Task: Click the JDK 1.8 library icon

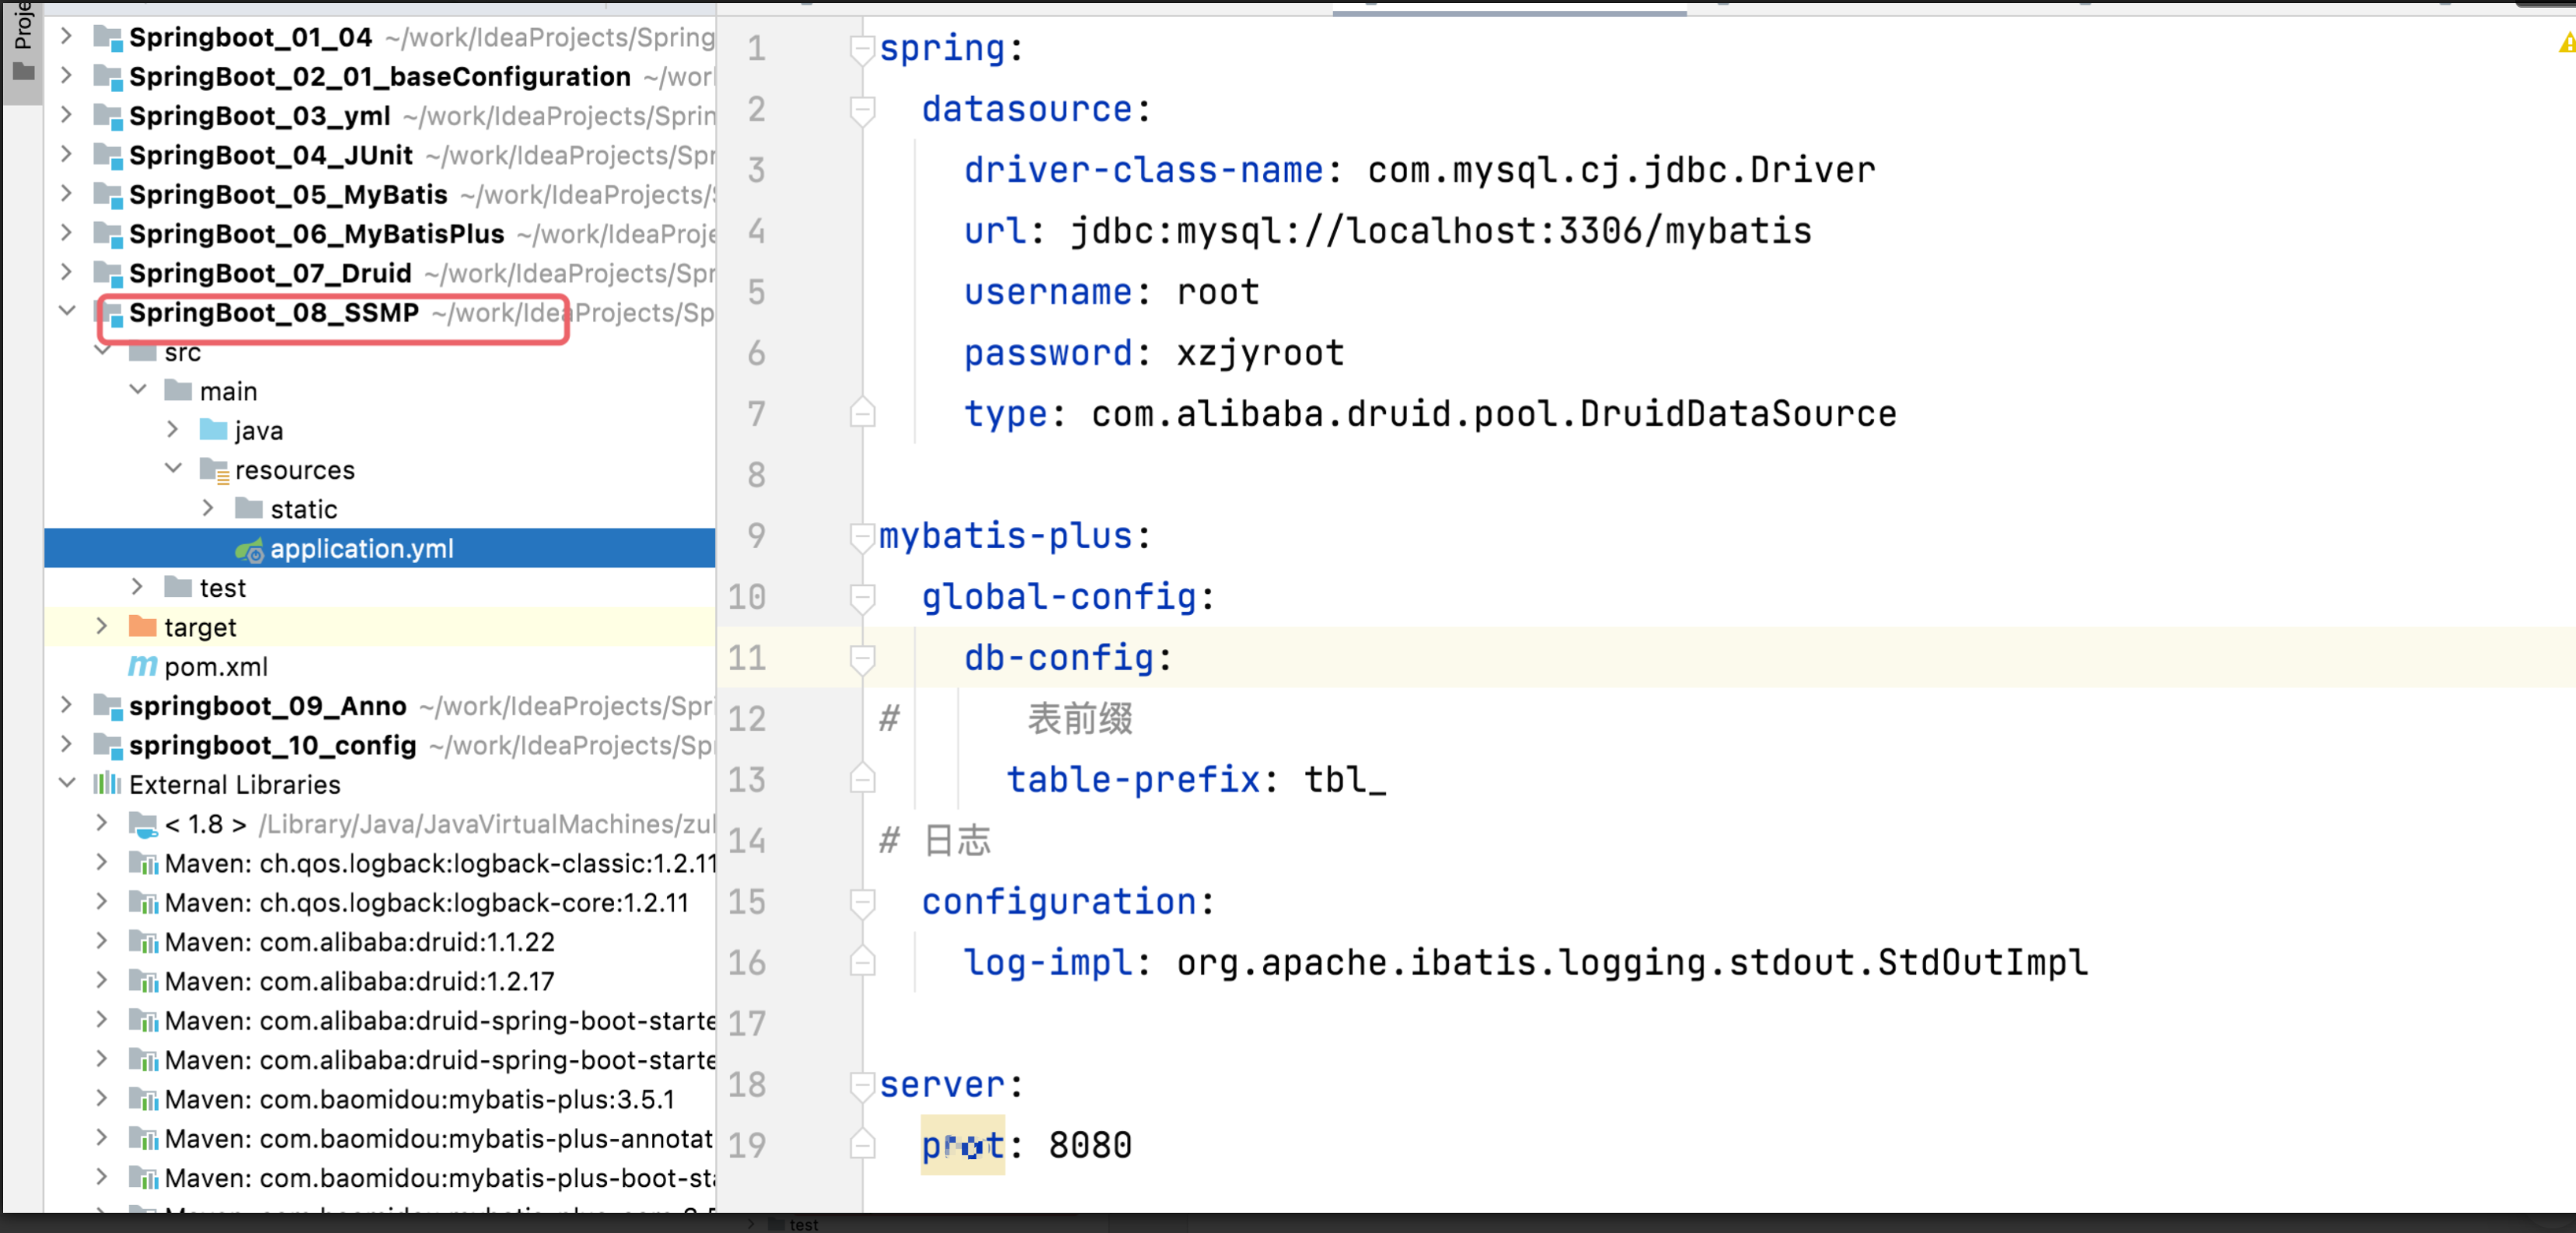Action: [143, 825]
